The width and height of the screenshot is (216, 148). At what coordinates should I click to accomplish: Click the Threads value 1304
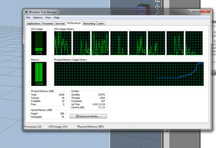pyautogui.click(x=102, y=98)
